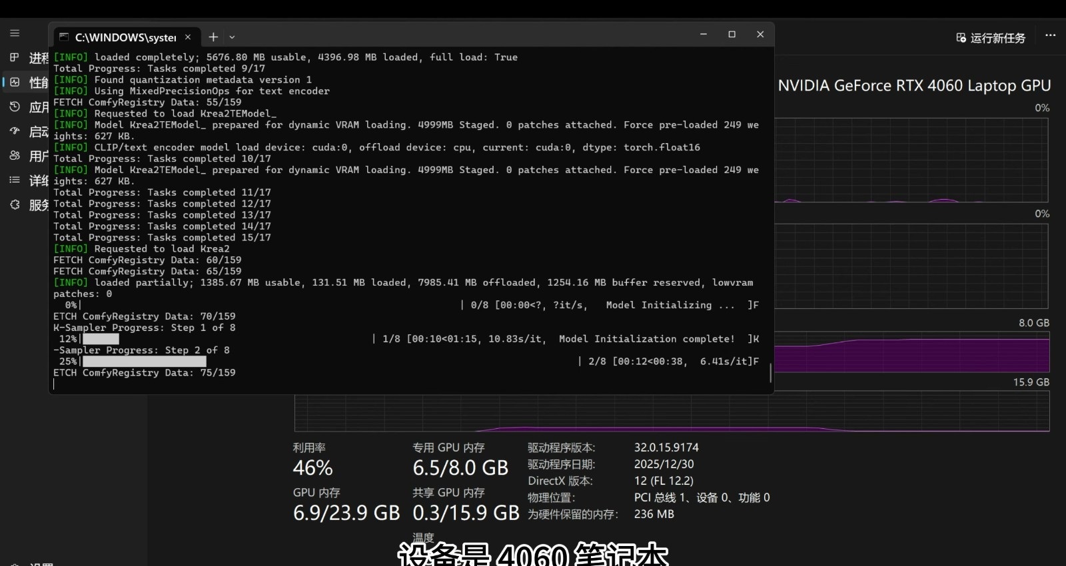Click the Run new task button
This screenshot has height=566, width=1066.
pos(991,38)
